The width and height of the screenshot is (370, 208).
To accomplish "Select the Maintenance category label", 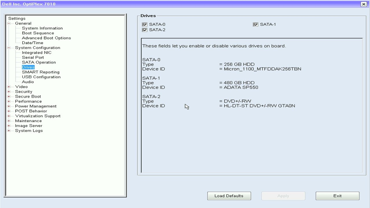I will pos(28,121).
